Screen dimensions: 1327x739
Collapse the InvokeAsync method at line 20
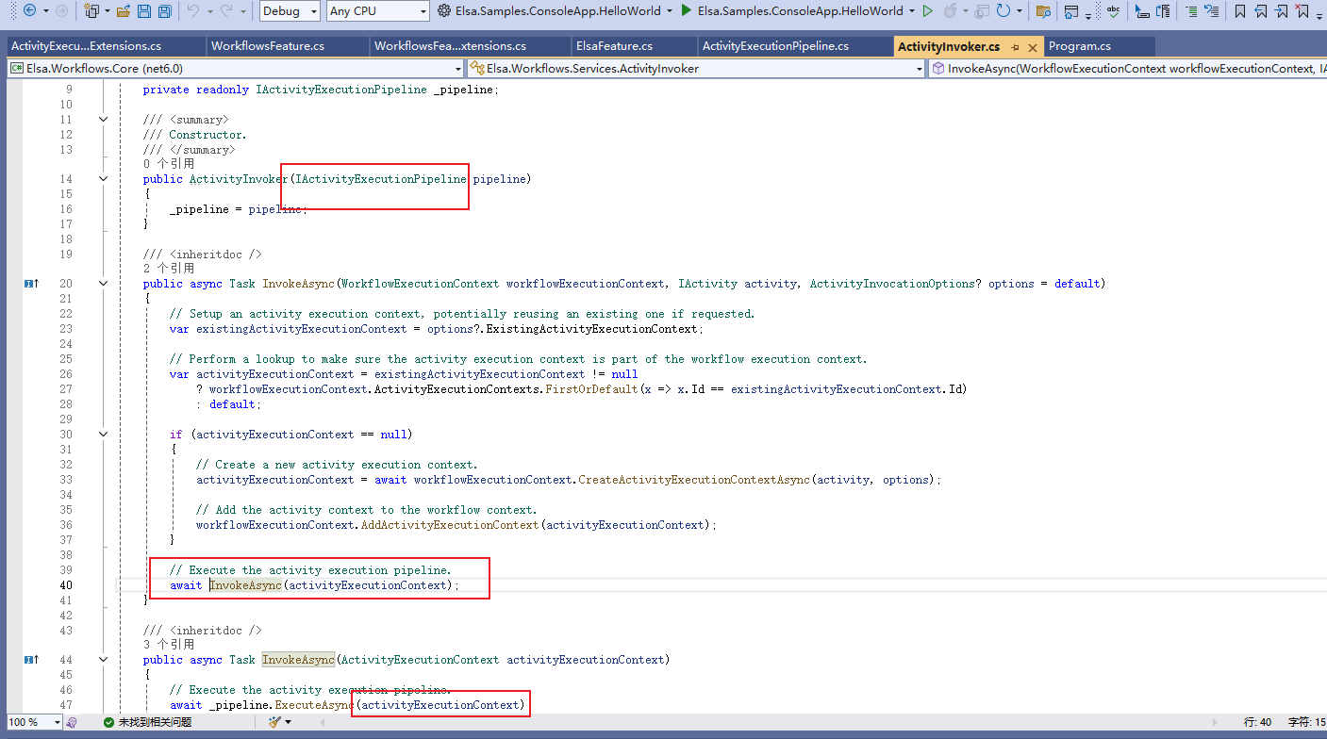click(103, 284)
